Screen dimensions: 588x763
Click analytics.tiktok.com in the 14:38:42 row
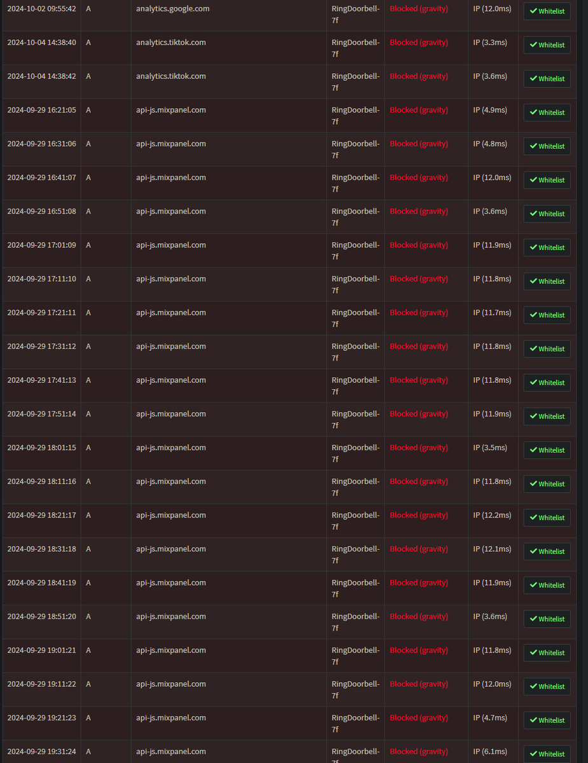[x=170, y=76]
